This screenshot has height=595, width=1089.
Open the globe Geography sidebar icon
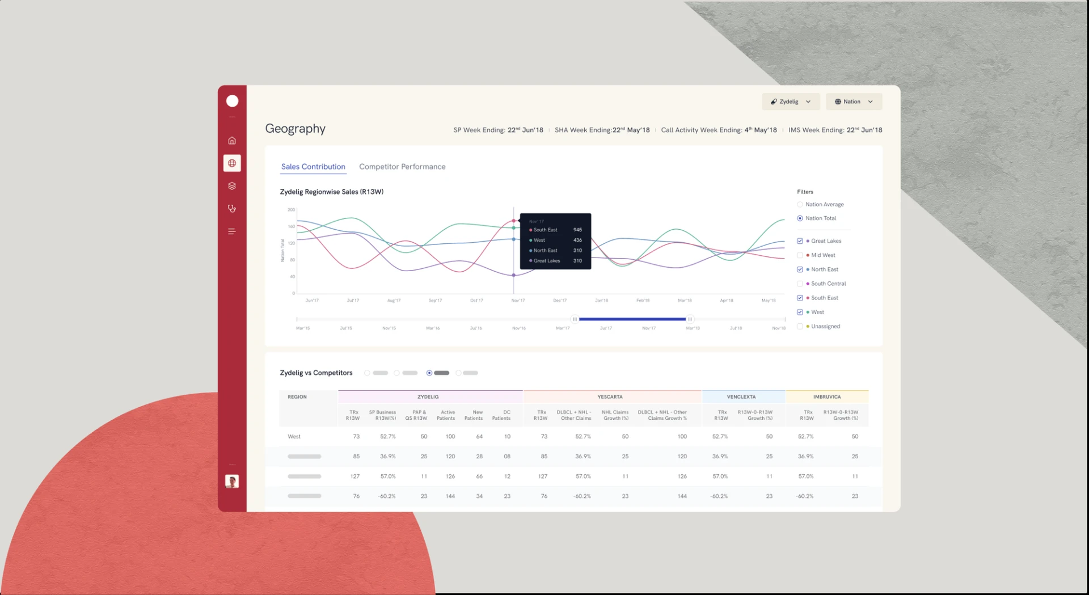232,163
